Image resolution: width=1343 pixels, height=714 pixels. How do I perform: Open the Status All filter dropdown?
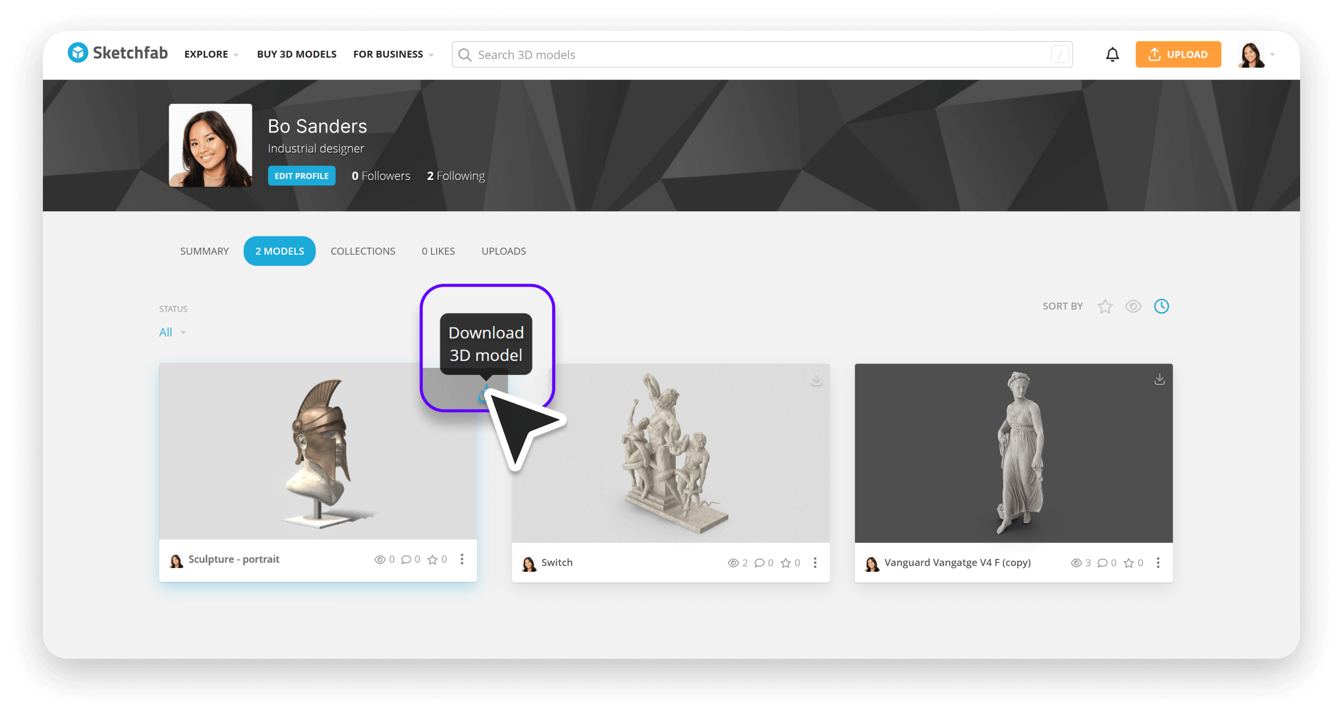pyautogui.click(x=172, y=332)
